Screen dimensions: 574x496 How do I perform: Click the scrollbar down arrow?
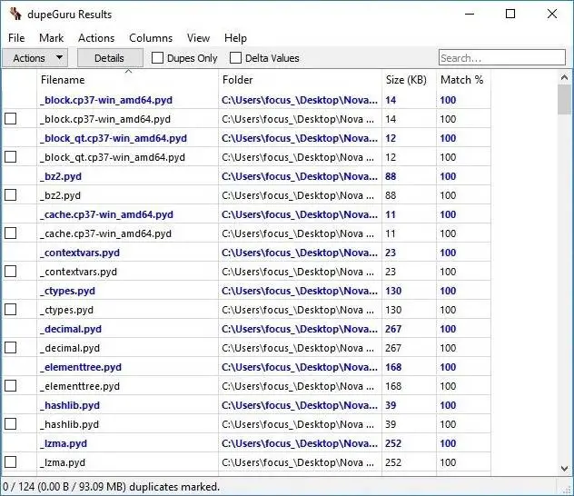[x=564, y=468]
